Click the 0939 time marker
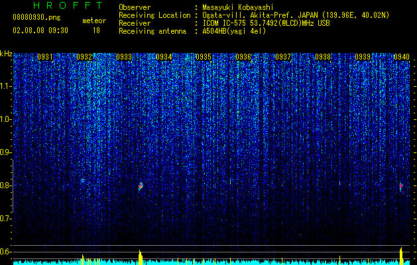This screenshot has width=417, height=265. (363, 57)
